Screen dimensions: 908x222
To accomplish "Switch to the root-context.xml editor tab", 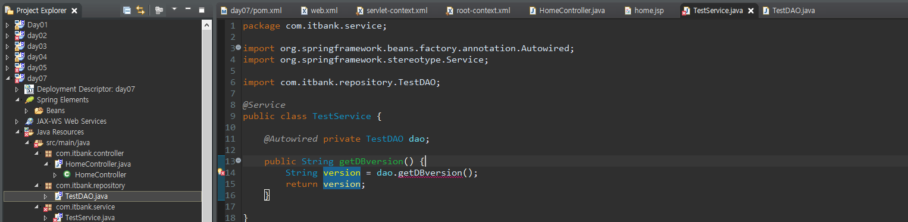I will coord(478,11).
